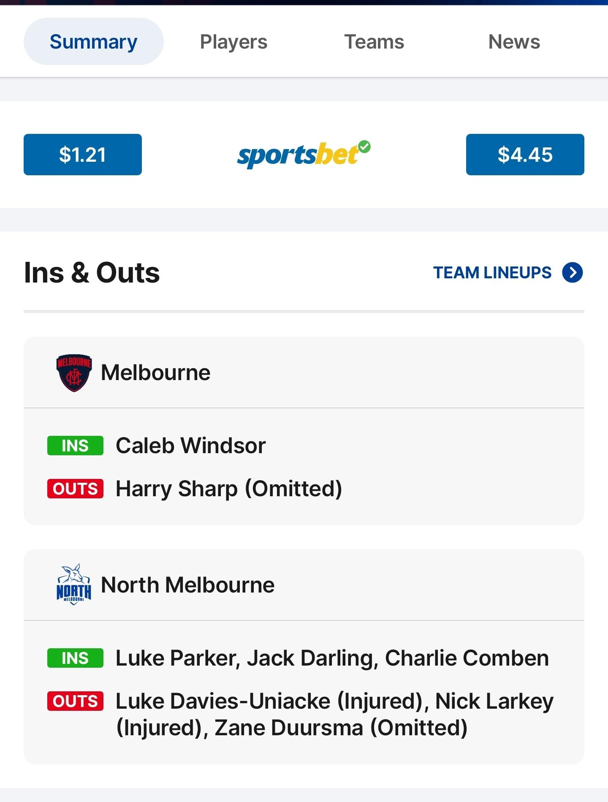Click the North Melbourne kangaroo logo
Image resolution: width=608 pixels, height=802 pixels.
(74, 585)
